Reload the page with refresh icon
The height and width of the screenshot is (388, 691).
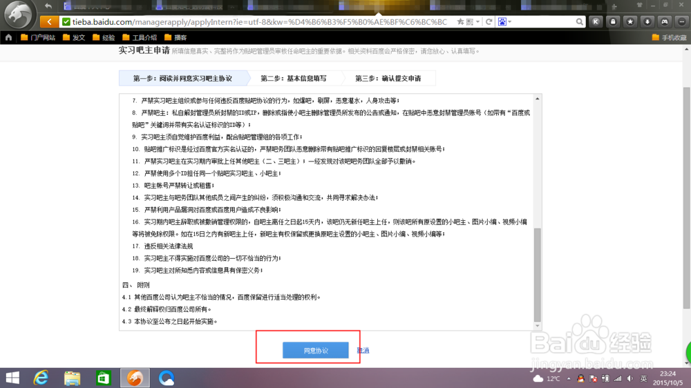(x=489, y=21)
